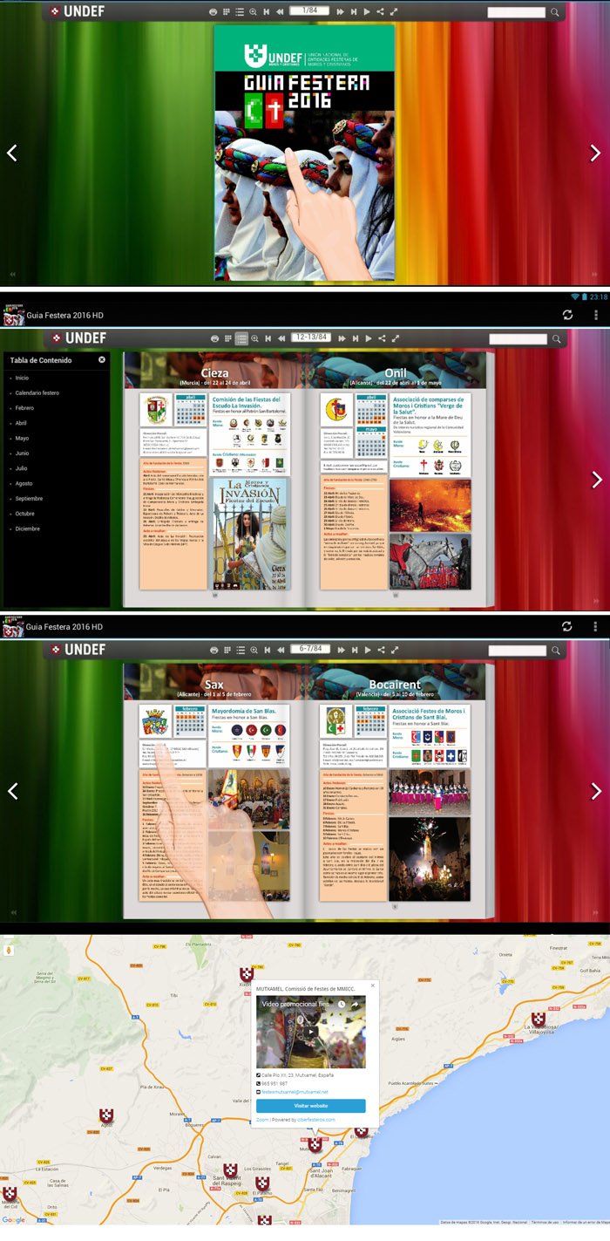Open the three-dot overflow menu below the clock
Viewport: 610px width, 1241px height.
pos(596,314)
